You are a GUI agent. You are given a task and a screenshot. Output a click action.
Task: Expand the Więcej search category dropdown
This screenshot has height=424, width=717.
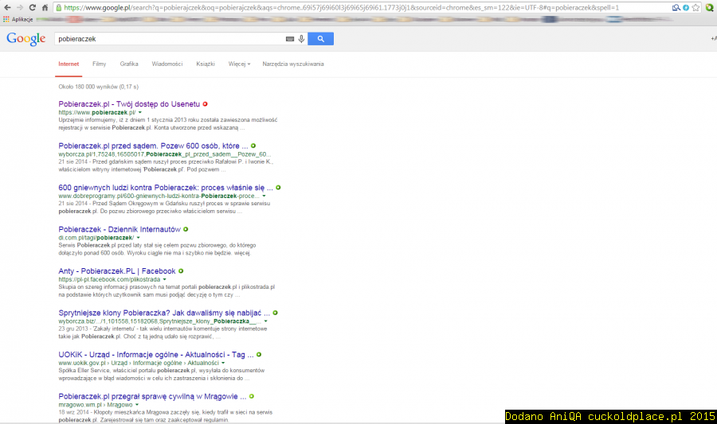click(x=239, y=64)
